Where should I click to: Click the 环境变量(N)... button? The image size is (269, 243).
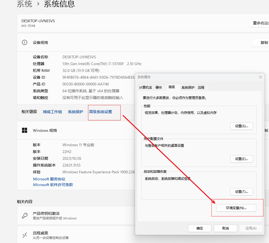(236, 208)
